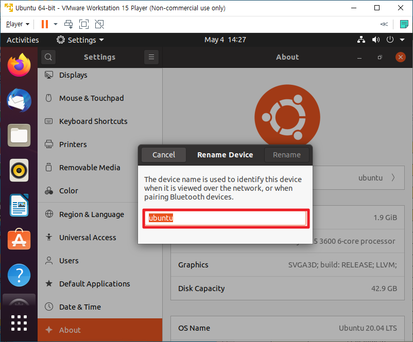The image size is (413, 342).
Task: Show Applications grid at dock bottom
Action: coord(19,323)
